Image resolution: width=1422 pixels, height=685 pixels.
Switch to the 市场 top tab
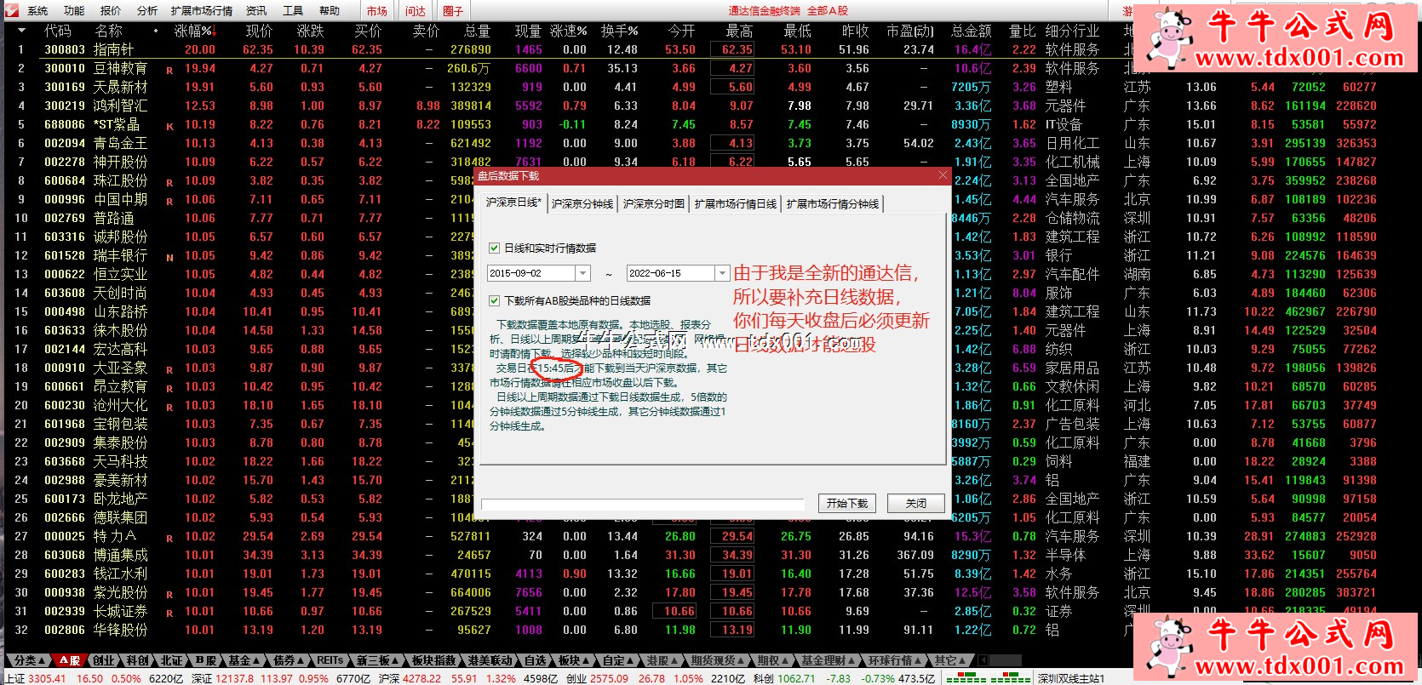tap(377, 11)
